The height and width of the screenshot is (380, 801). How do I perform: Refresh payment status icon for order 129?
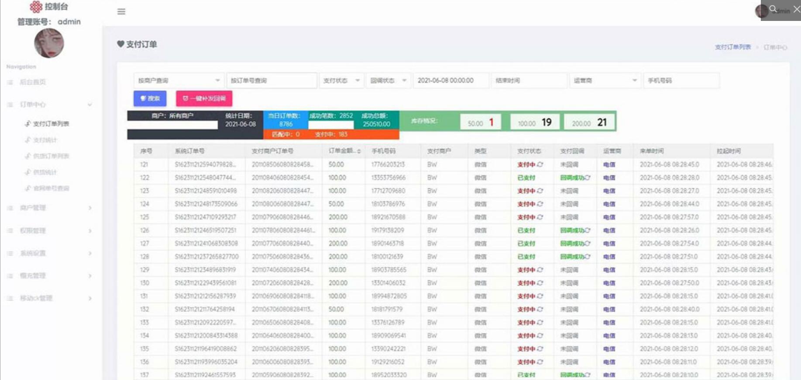click(540, 270)
